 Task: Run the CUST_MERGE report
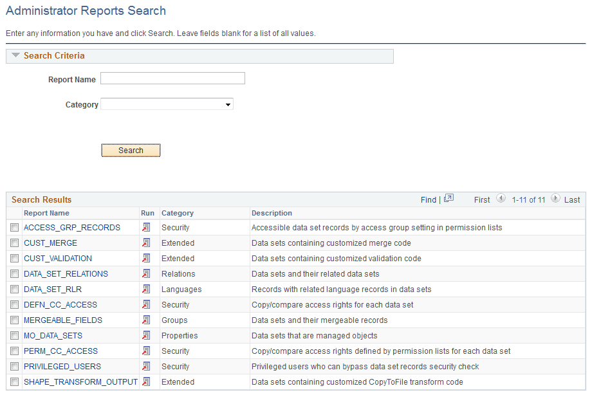146,243
